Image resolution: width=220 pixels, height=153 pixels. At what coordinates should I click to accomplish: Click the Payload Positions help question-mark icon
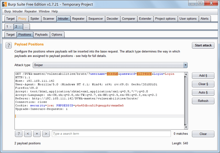click(9, 45)
